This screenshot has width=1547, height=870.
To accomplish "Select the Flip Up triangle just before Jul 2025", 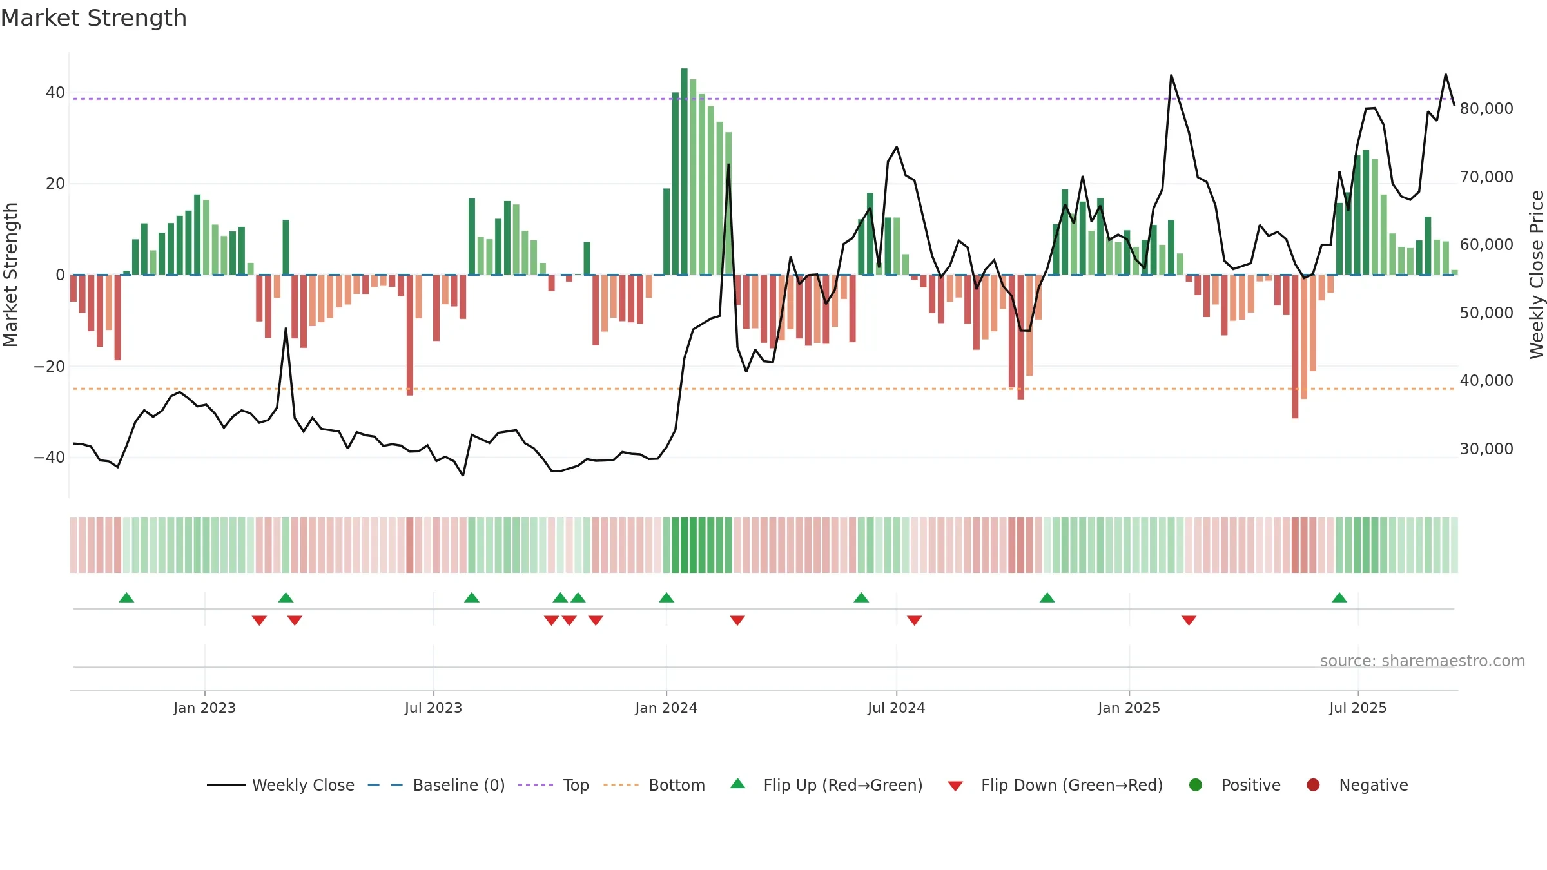I will (1339, 597).
